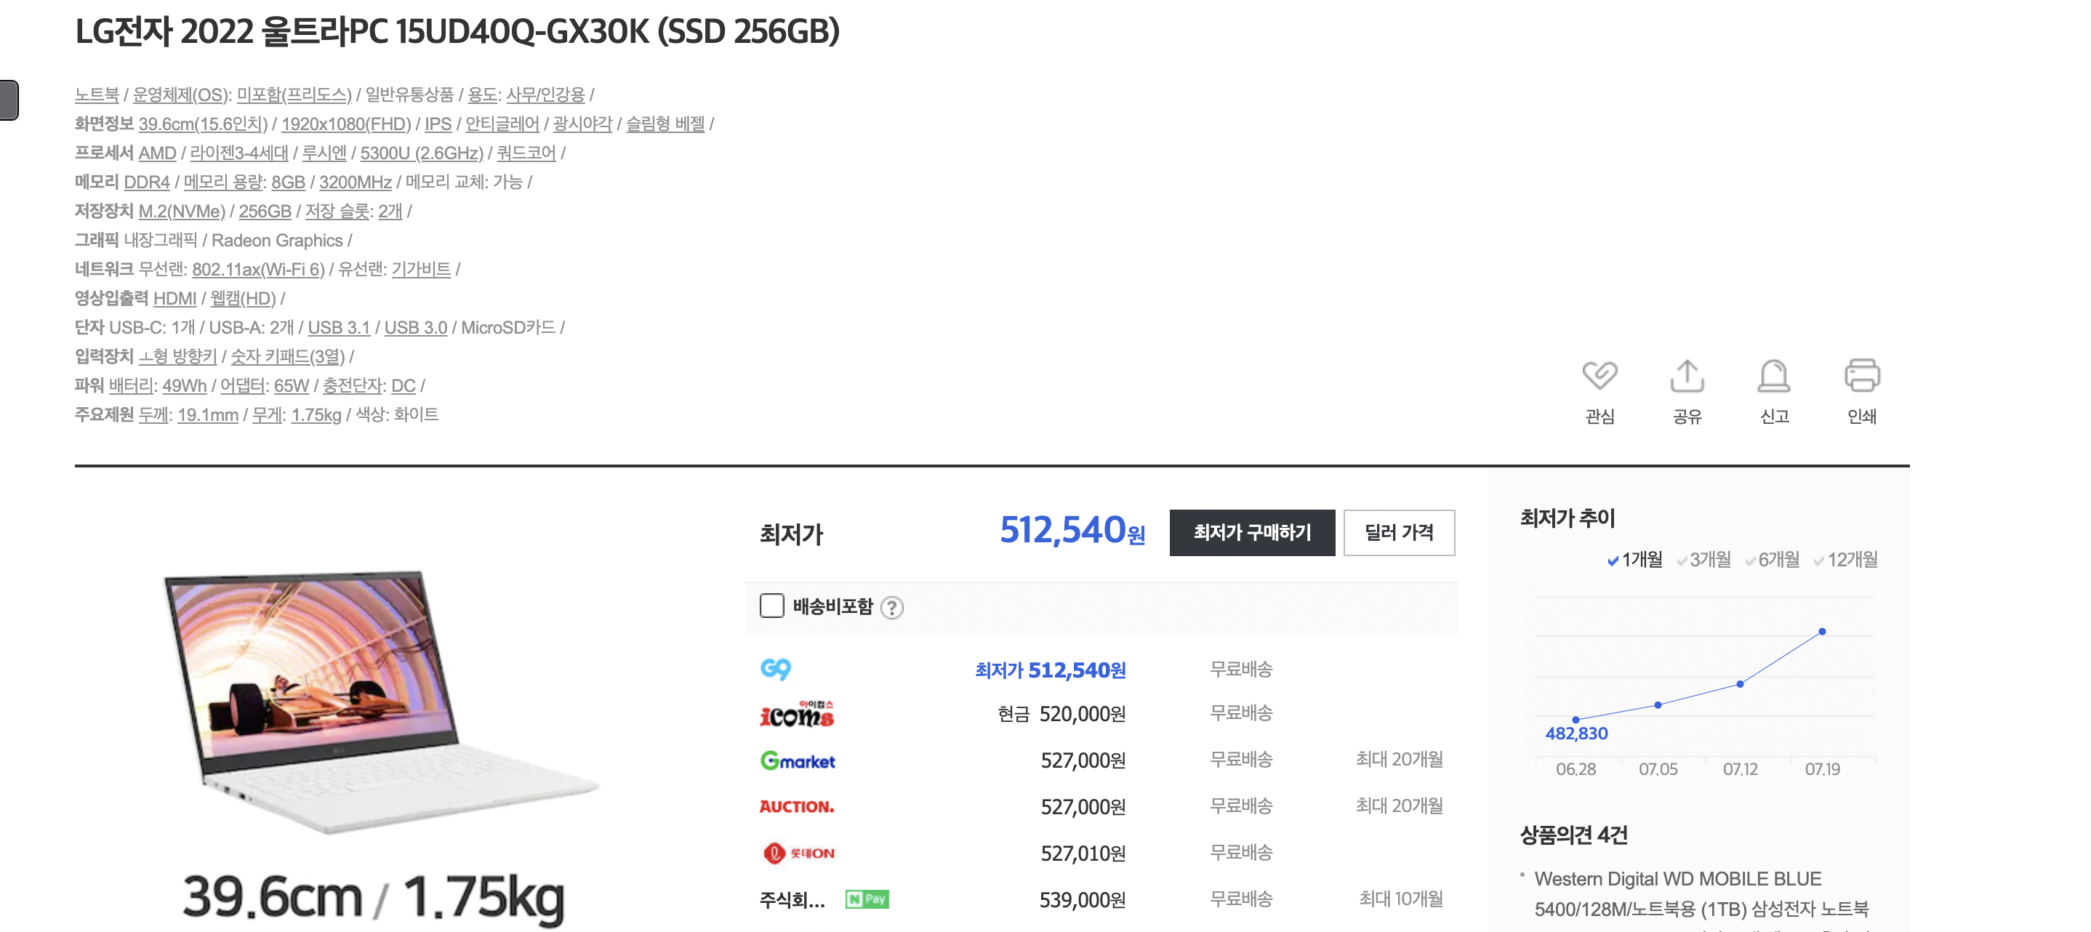The image size is (2091, 932).
Task: Click the M.2(NVMe) storage link
Action: [182, 211]
